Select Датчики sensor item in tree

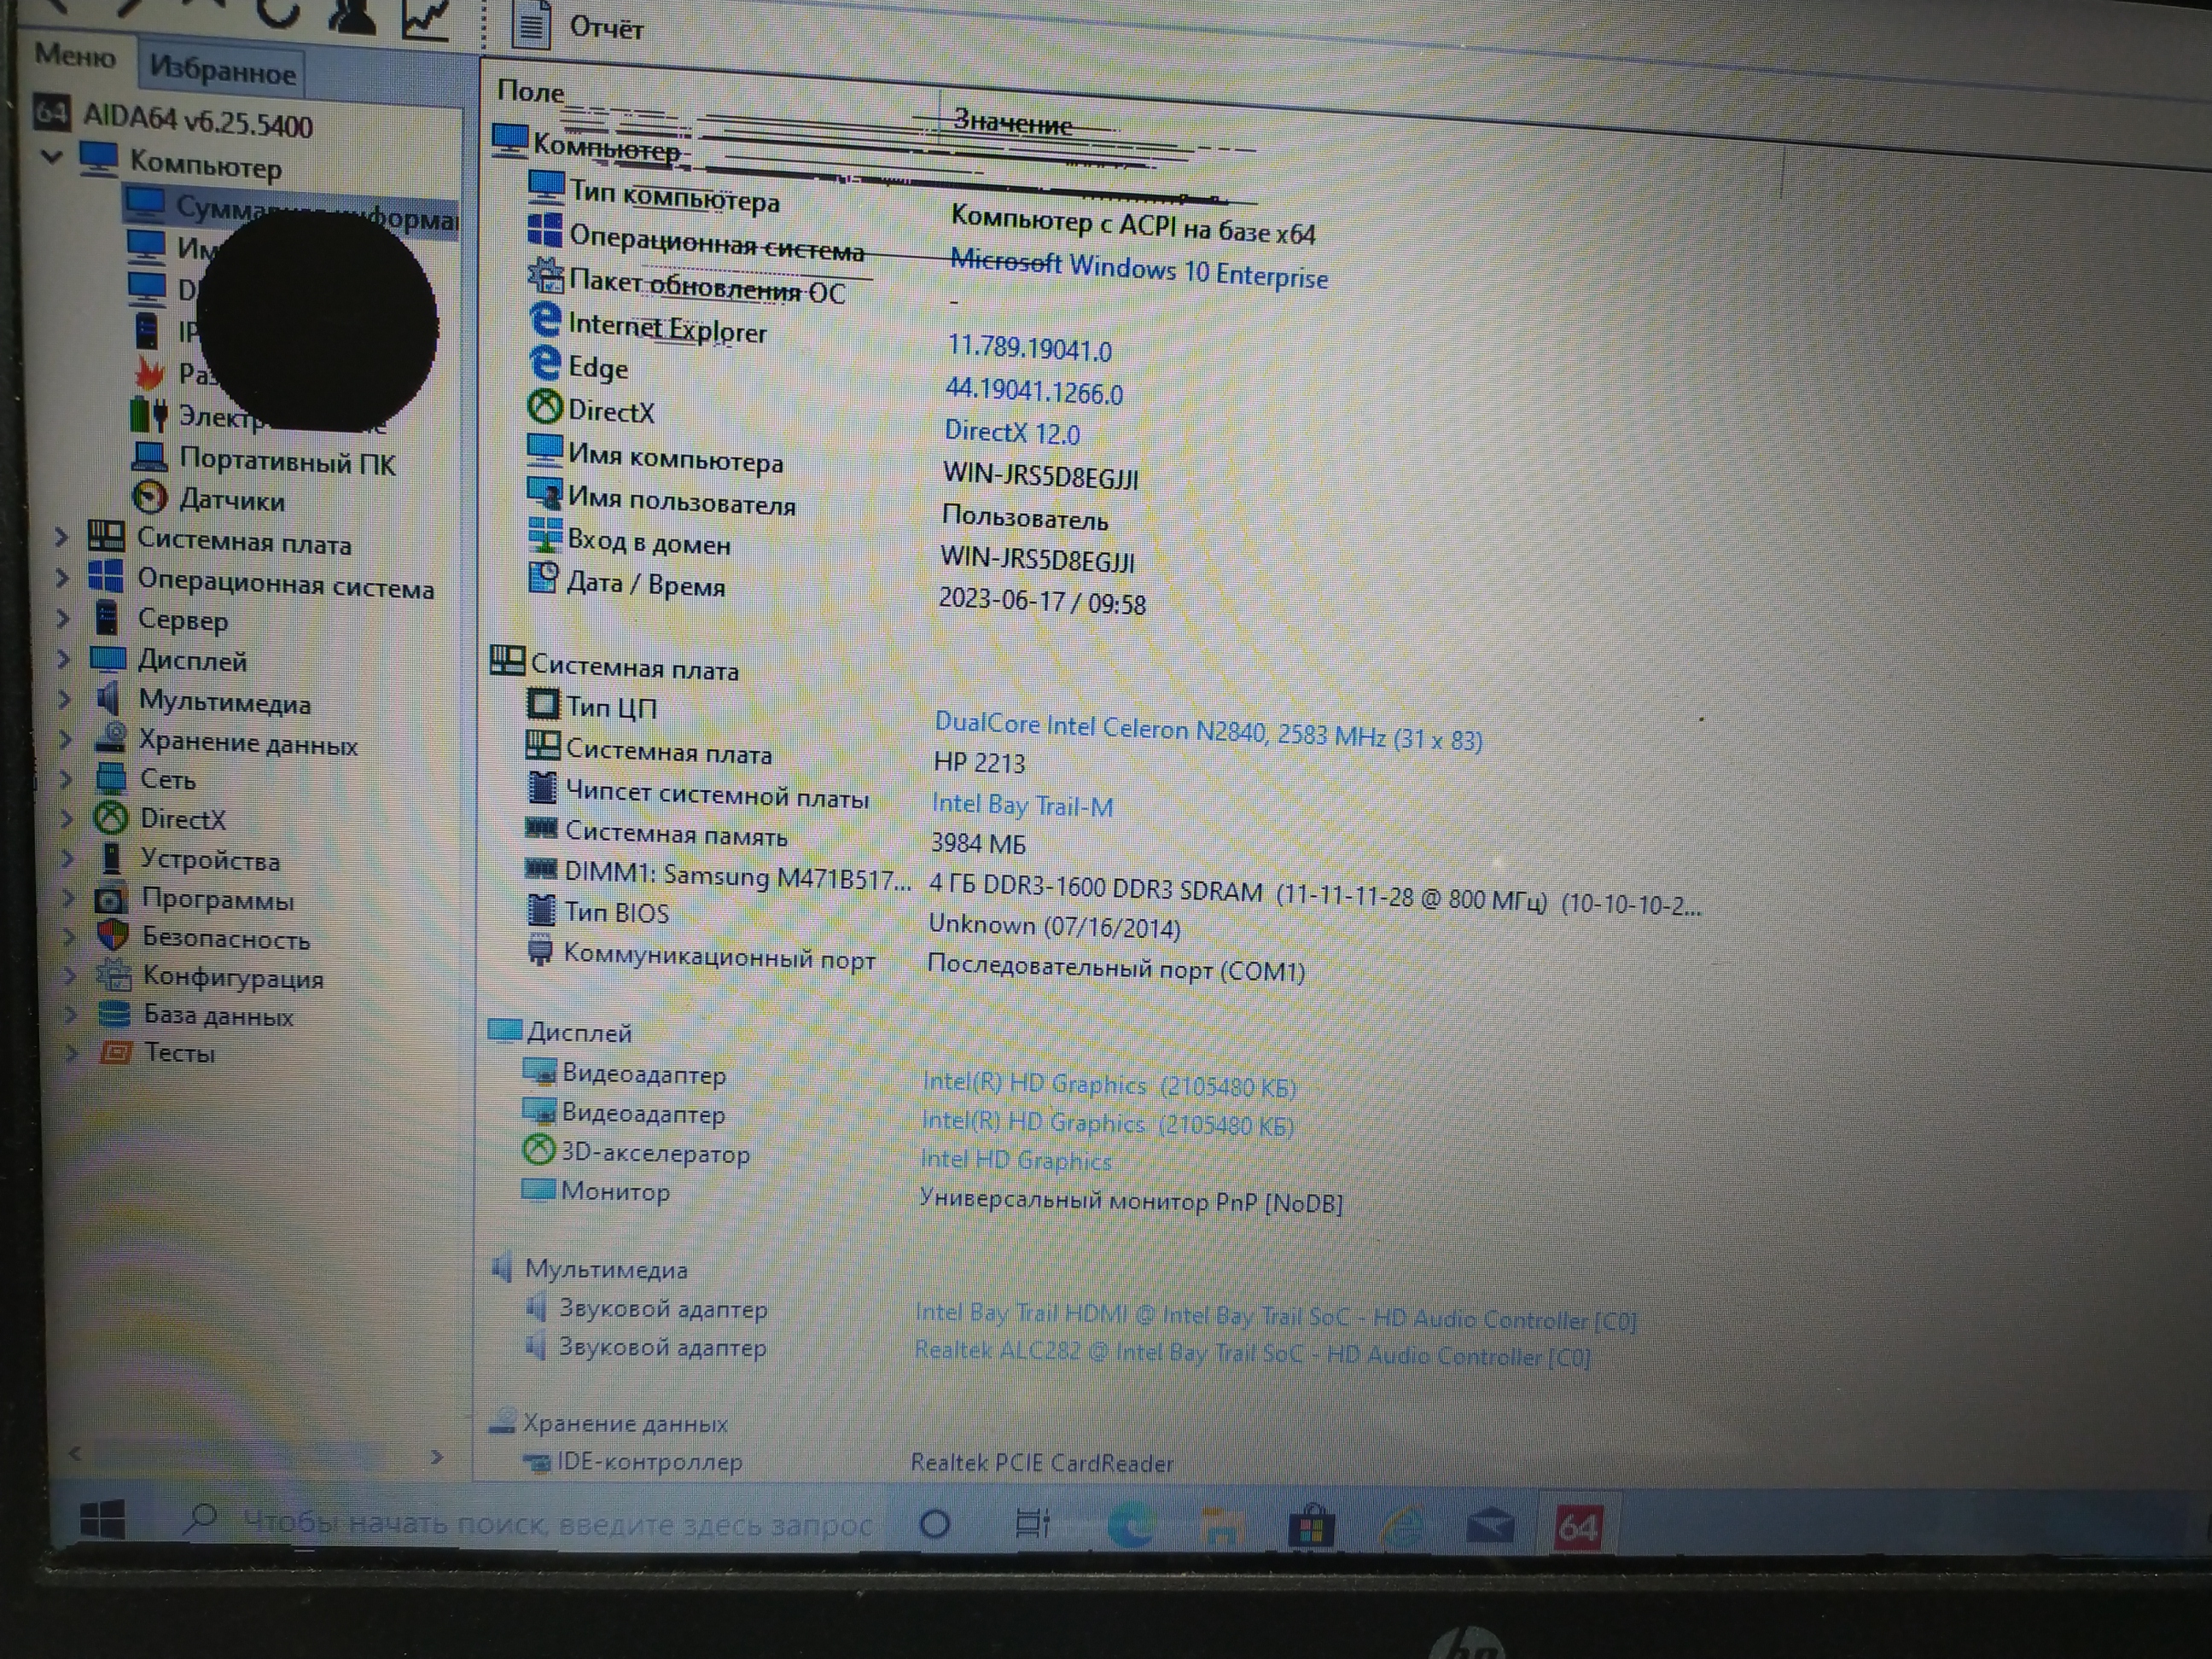(232, 499)
